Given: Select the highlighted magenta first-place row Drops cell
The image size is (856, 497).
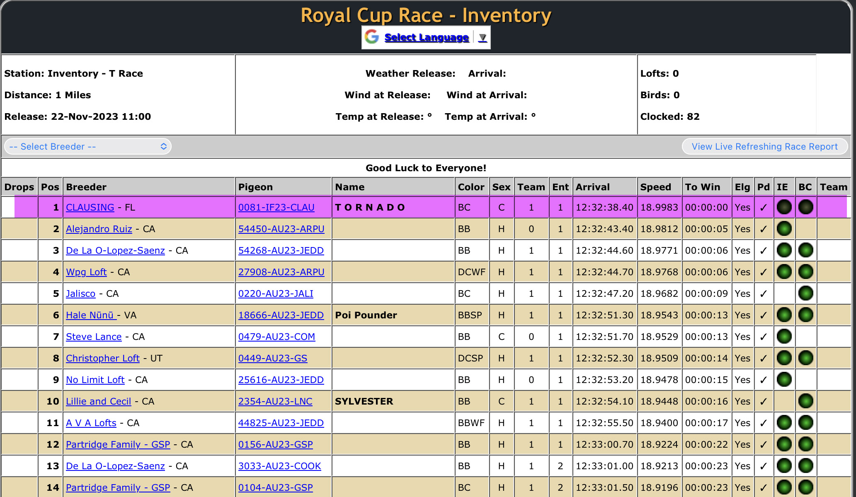Looking at the screenshot, I should click(26, 207).
